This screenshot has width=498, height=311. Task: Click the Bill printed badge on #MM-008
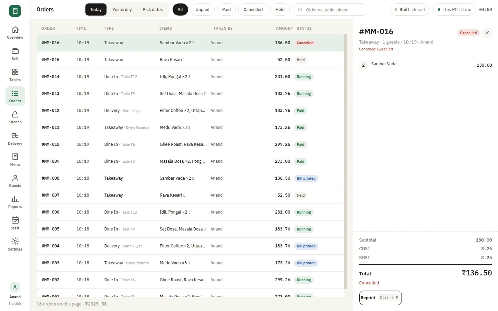306,178
